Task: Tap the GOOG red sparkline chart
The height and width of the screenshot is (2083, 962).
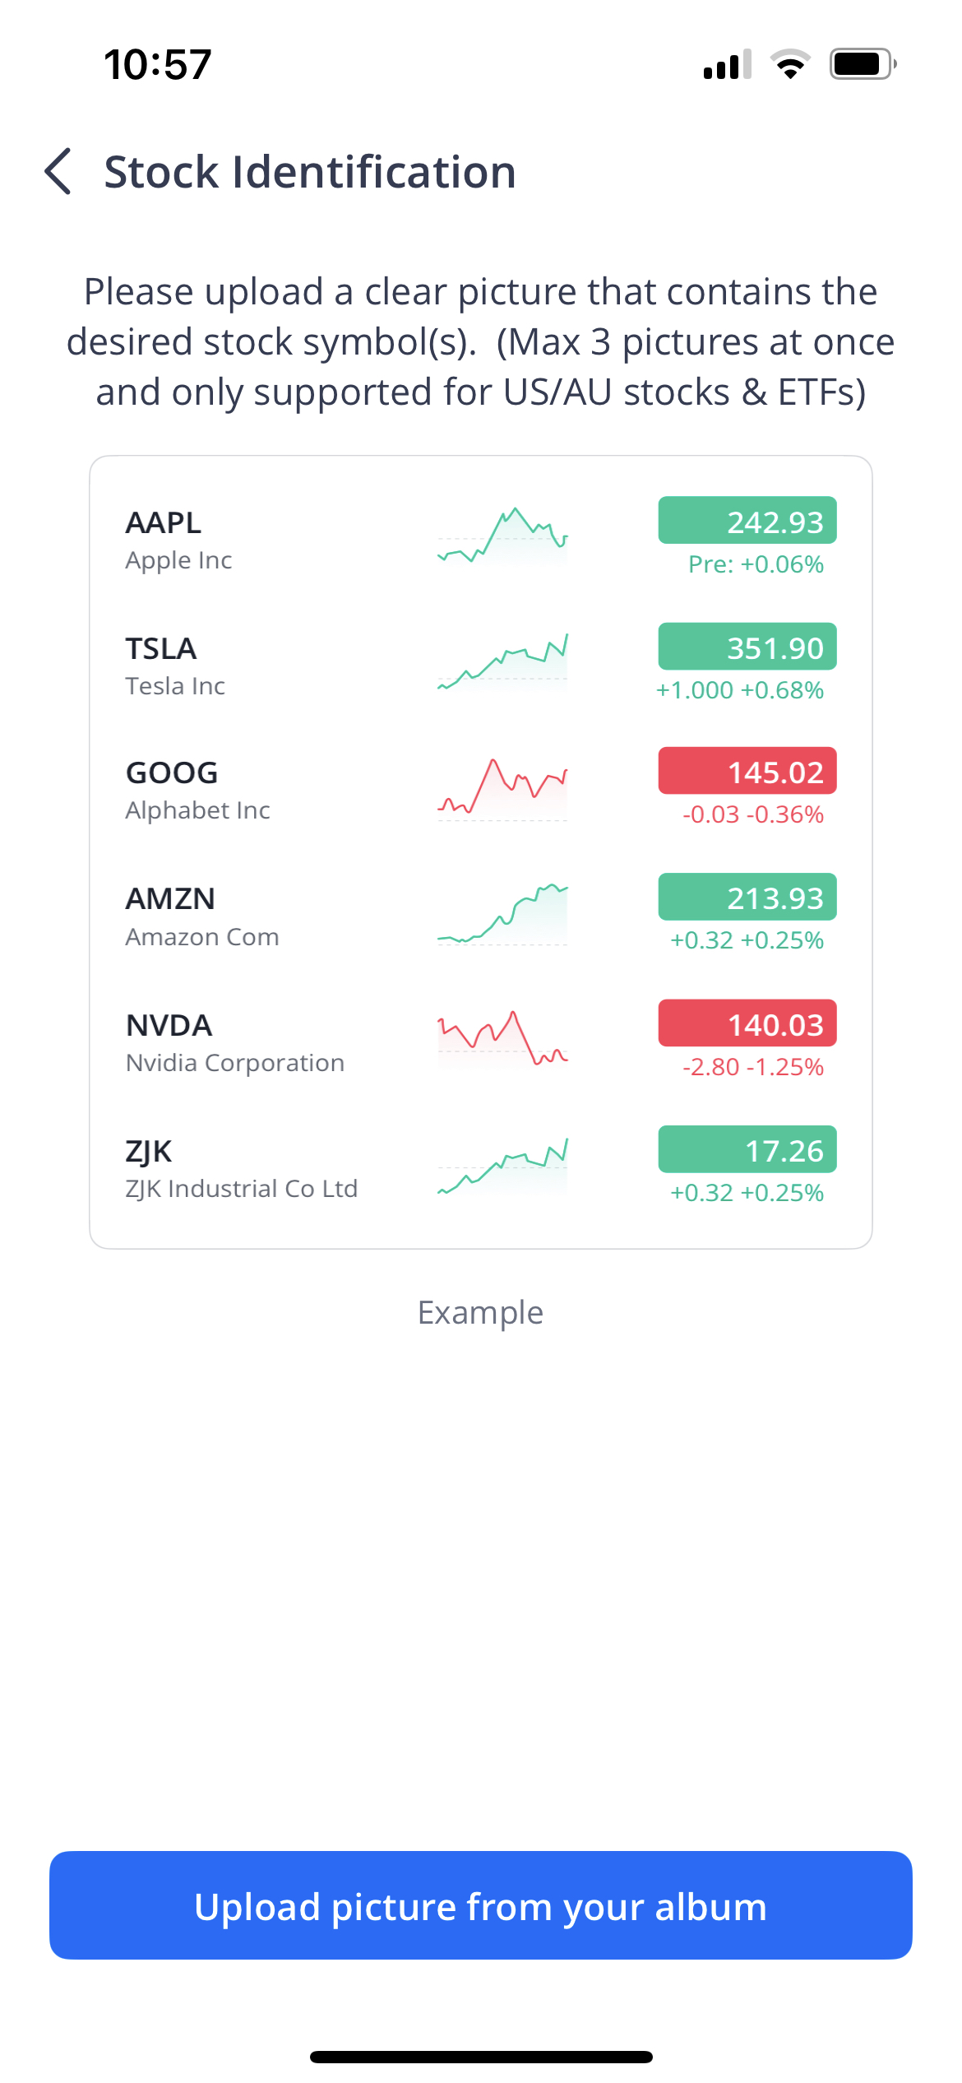Action: (502, 788)
